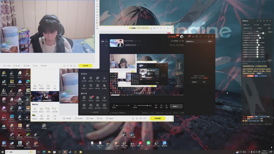Open the settings gear in the dark window's bottom bar
The image size is (274, 154).
pyautogui.click(x=166, y=106)
